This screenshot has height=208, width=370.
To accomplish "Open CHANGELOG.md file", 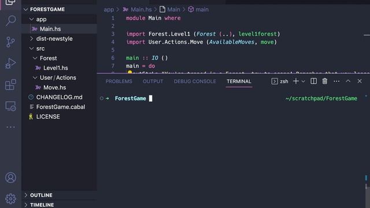I will pyautogui.click(x=59, y=97).
